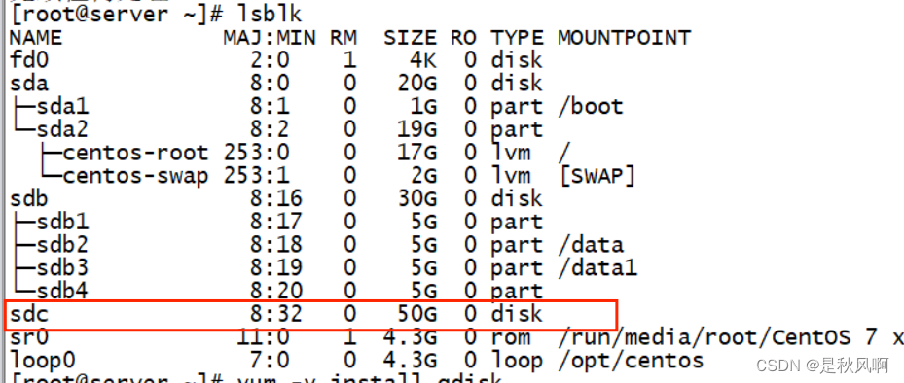Image resolution: width=904 pixels, height=383 pixels.
Task: Click the /data1 mountpoint
Action: click(x=597, y=267)
